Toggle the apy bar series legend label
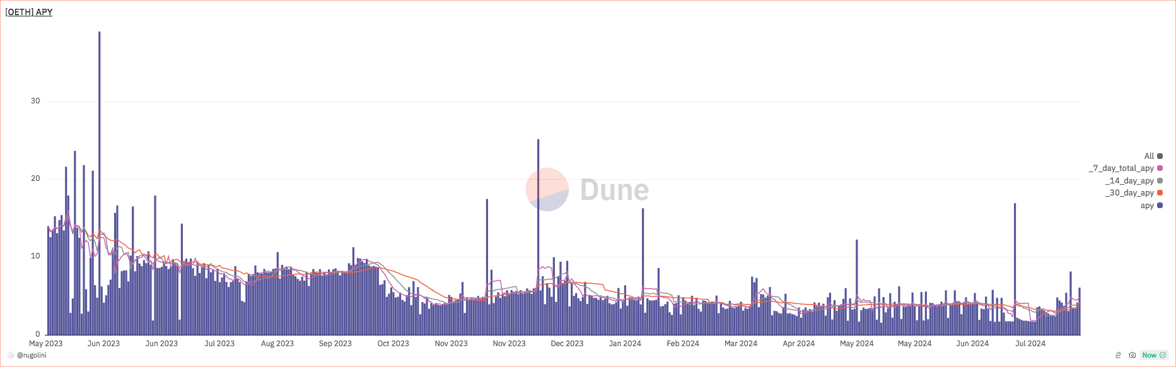Viewport: 1176px width, 367px height. [x=1146, y=206]
